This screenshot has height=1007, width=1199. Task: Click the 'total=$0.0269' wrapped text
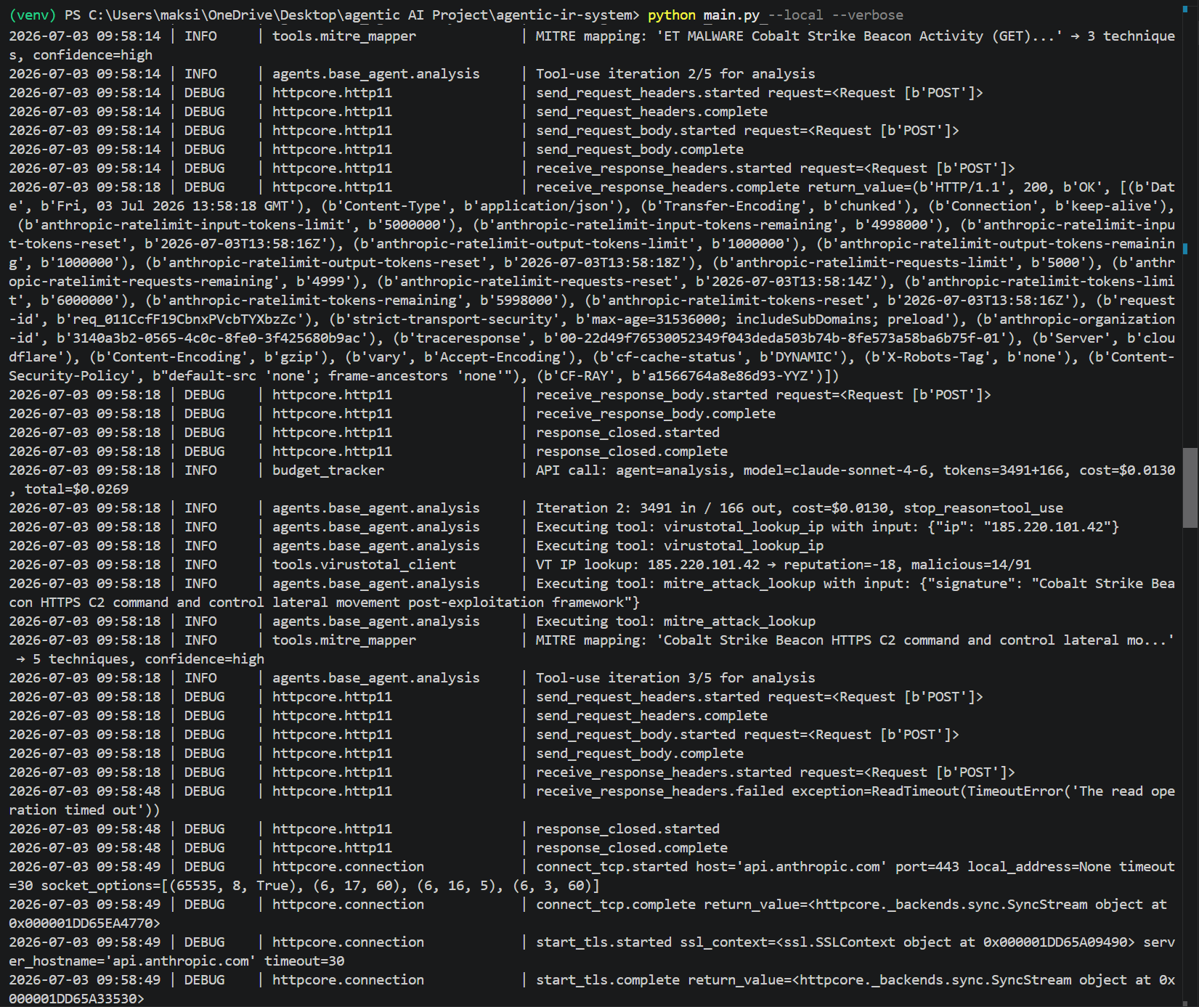(x=76, y=489)
